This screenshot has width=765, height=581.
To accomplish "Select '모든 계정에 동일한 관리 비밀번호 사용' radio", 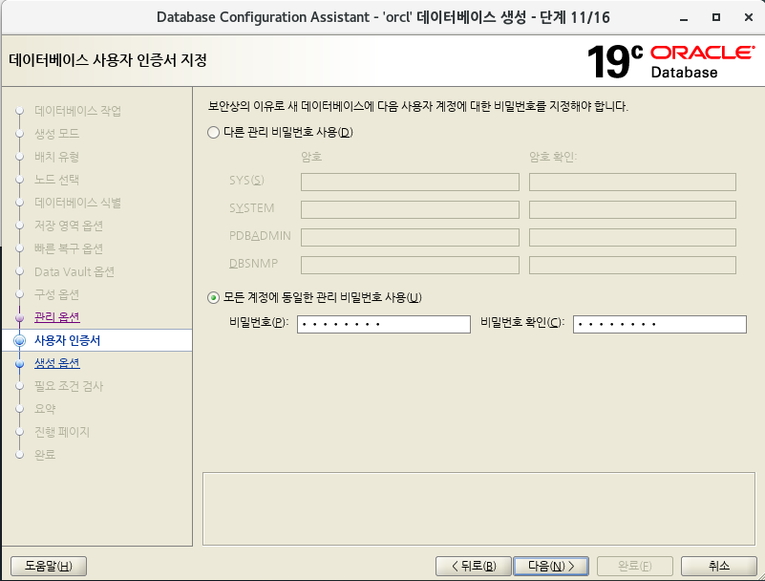I will pos(213,297).
